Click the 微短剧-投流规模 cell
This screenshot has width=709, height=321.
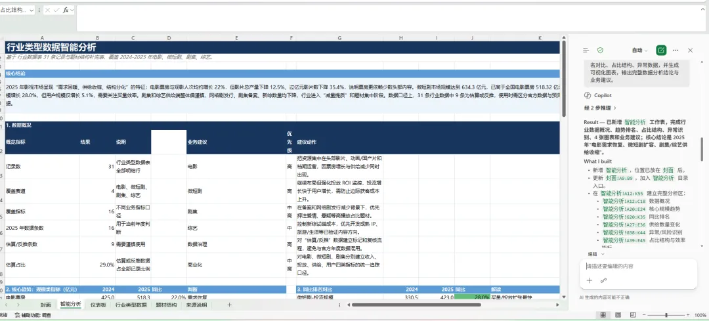(x=339, y=297)
